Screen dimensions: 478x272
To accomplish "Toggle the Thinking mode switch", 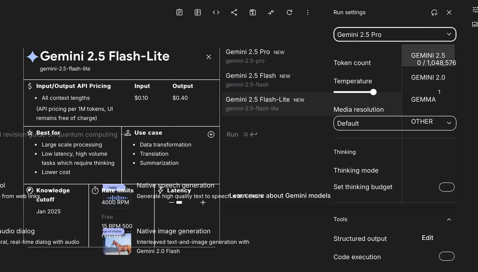I will point(447,171).
